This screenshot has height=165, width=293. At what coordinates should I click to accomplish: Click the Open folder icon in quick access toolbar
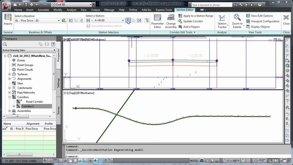click(20, 5)
